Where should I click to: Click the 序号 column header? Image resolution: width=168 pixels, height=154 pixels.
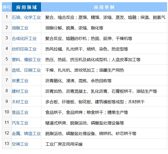[7, 7]
